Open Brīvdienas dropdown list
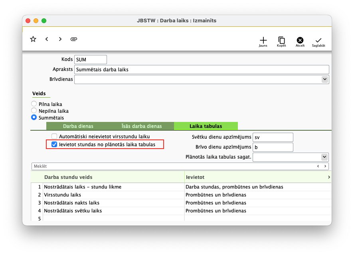The image size is (354, 255). 324,79
